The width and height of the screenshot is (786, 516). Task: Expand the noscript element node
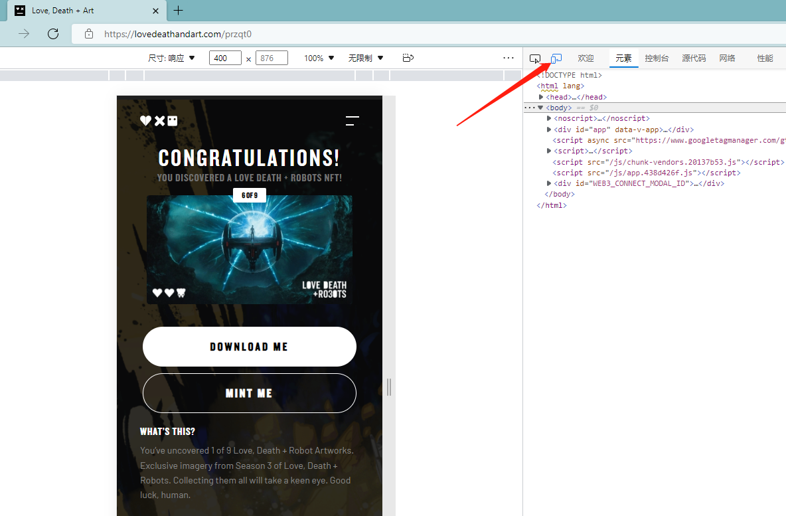pyautogui.click(x=549, y=118)
